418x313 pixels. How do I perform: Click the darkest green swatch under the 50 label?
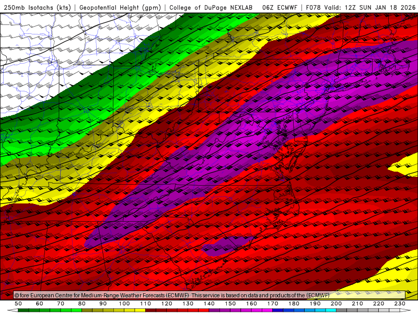click(x=23, y=310)
